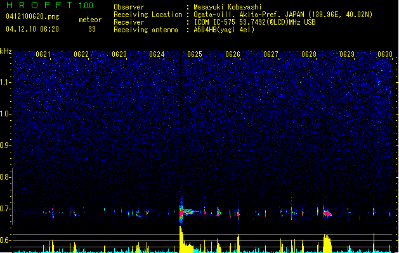The width and height of the screenshot is (399, 253).
Task: Click the 1.0 kHz axis label
Action: point(5,114)
